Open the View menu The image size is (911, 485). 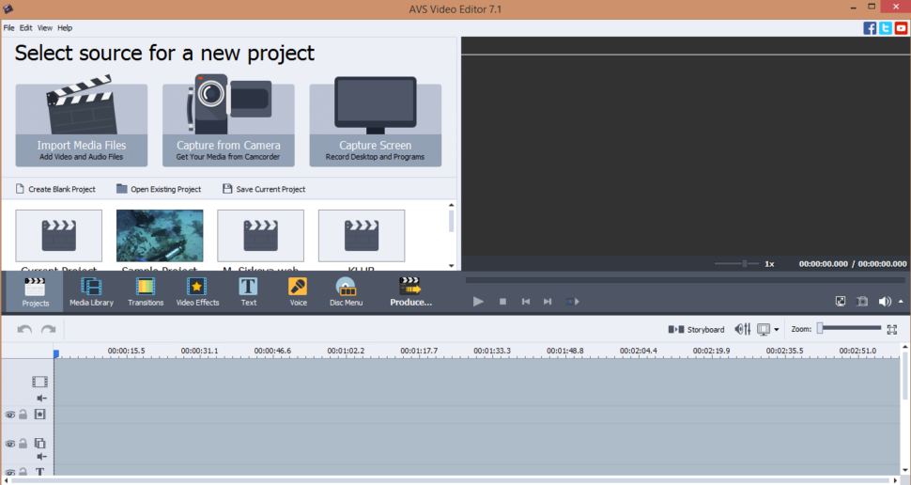pyautogui.click(x=45, y=28)
